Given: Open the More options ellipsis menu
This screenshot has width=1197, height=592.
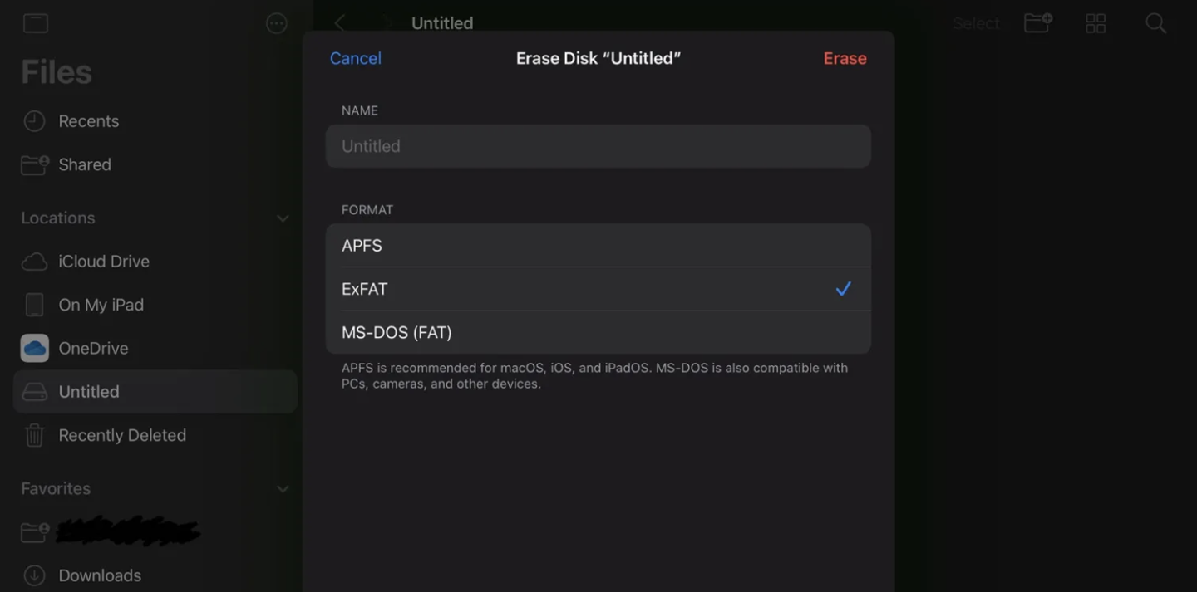Looking at the screenshot, I should click(x=276, y=22).
